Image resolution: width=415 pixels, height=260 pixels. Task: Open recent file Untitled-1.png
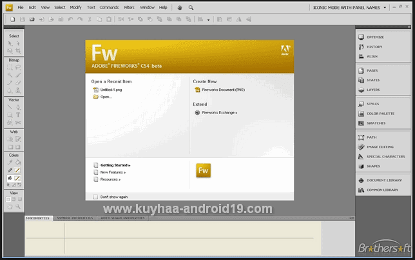(x=111, y=90)
